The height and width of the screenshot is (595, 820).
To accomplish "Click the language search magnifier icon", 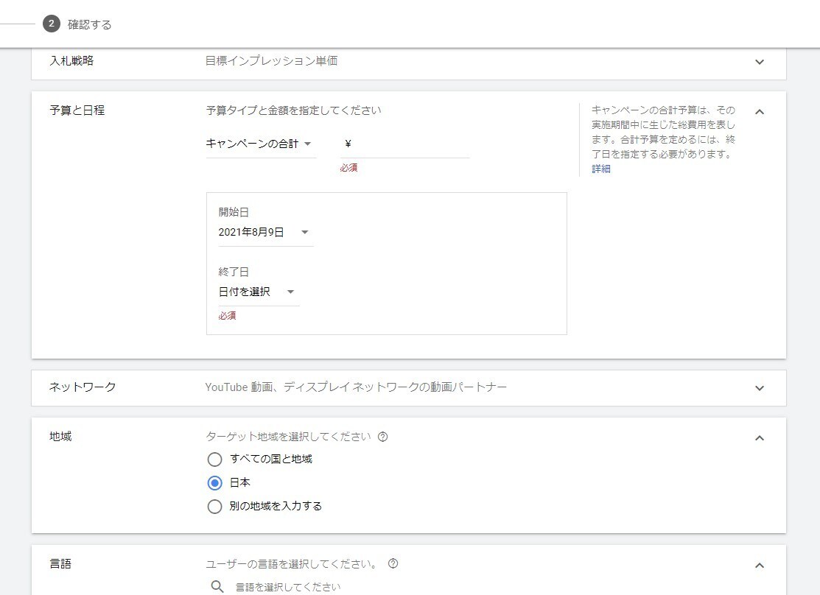I will (x=217, y=587).
